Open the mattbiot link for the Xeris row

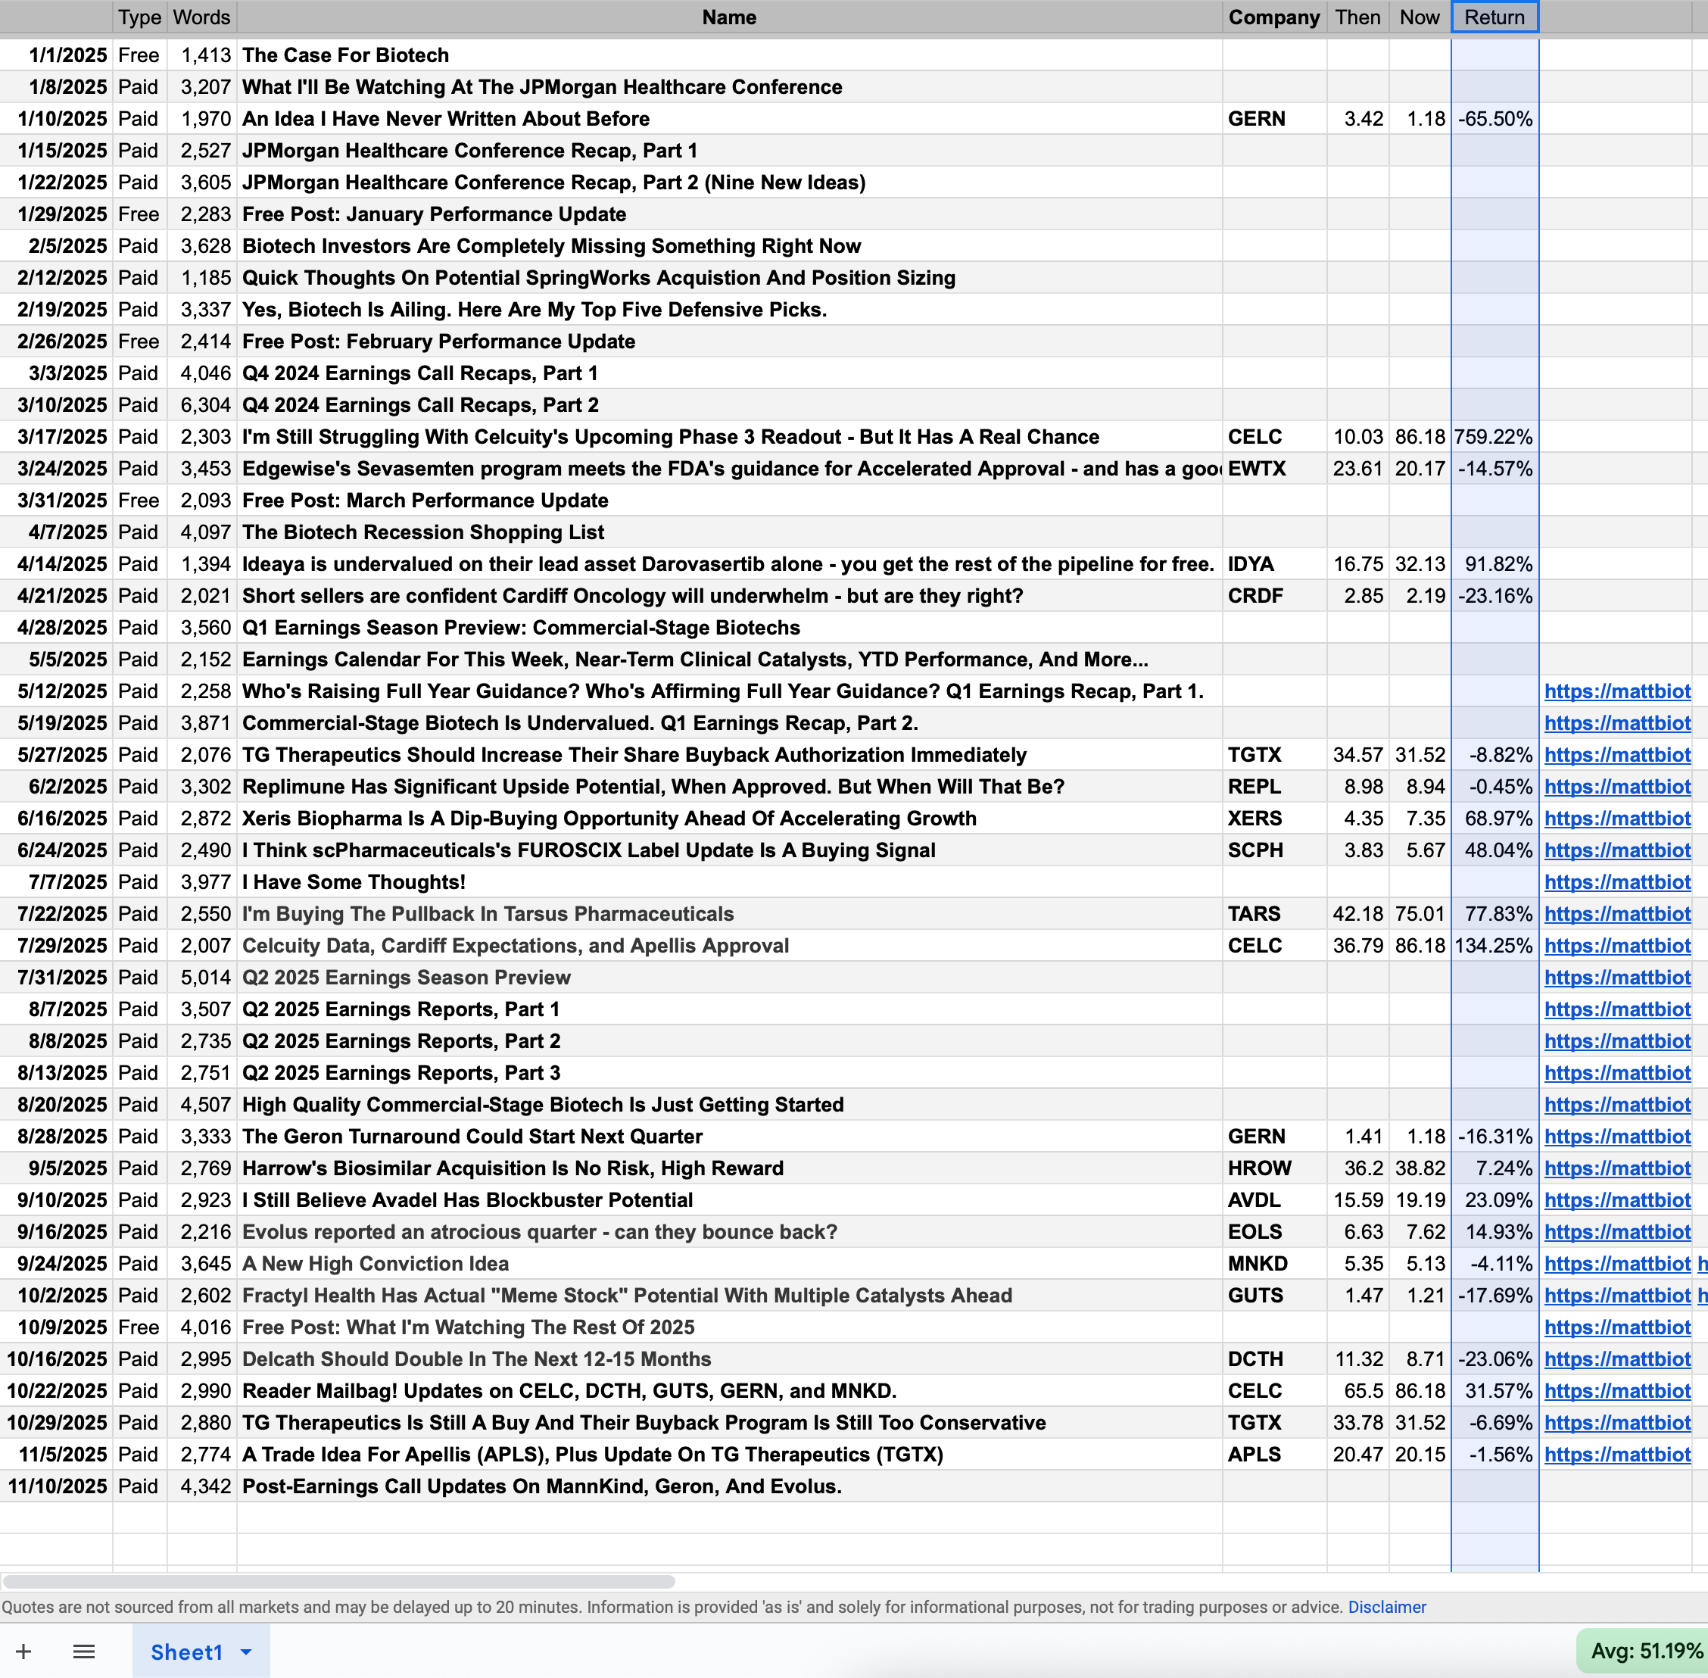pos(1616,819)
